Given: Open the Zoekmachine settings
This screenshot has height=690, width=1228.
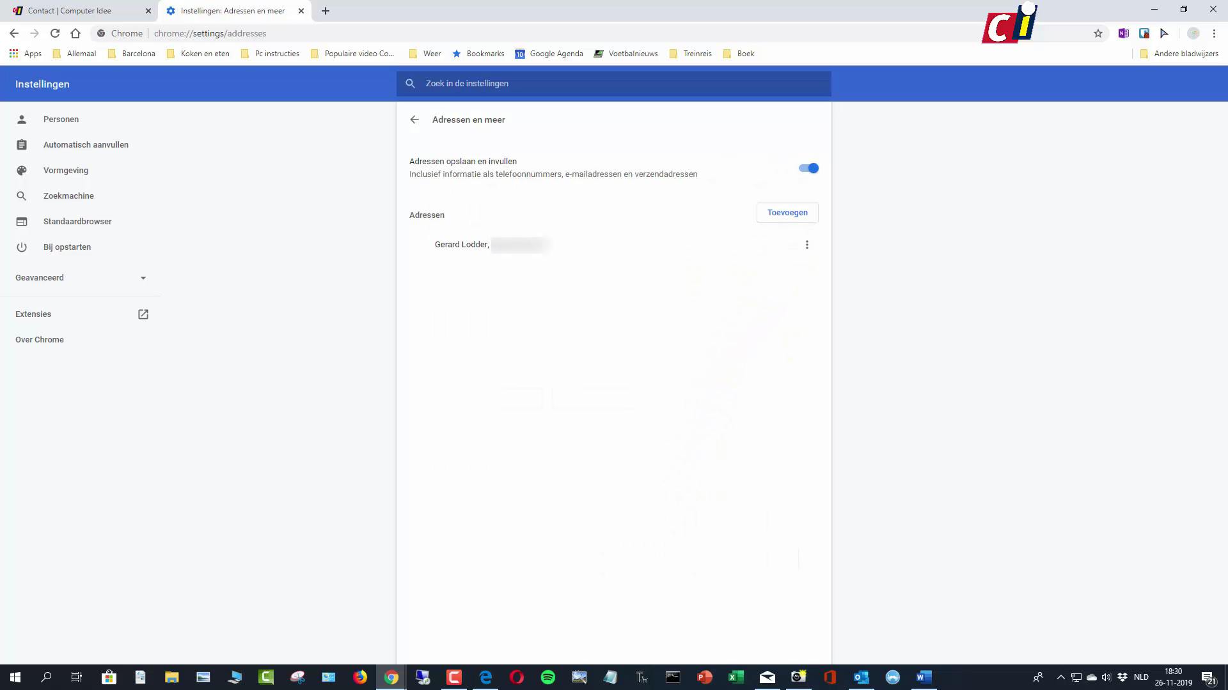Looking at the screenshot, I should coord(68,195).
